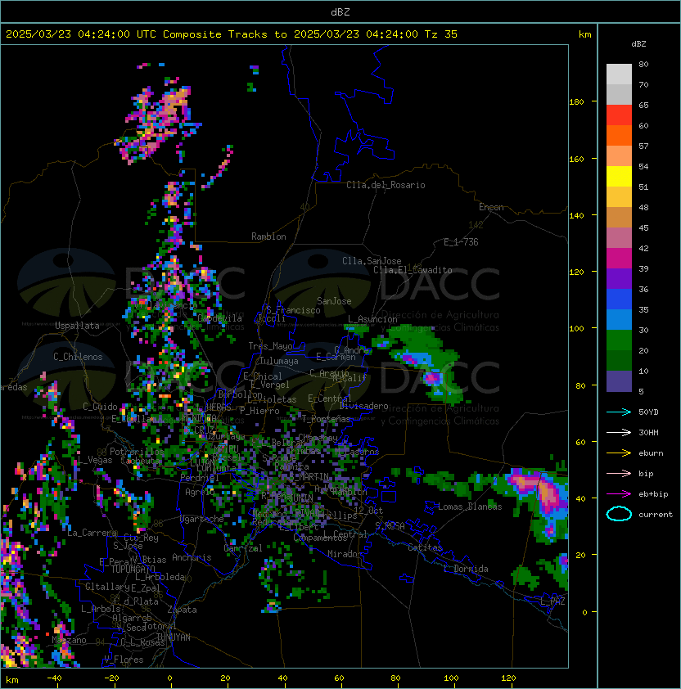This screenshot has height=689, width=681.
Task: Click the 'C_Chilenos' place label
Action: click(78, 357)
